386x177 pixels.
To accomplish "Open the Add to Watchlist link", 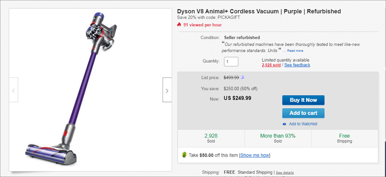I will coord(303,124).
